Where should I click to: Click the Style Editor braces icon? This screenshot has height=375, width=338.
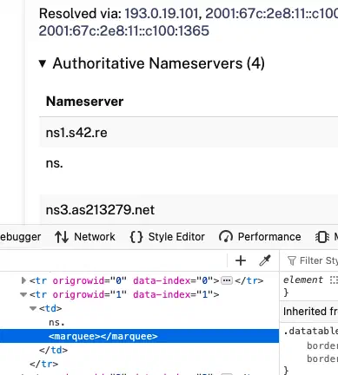tap(136, 237)
